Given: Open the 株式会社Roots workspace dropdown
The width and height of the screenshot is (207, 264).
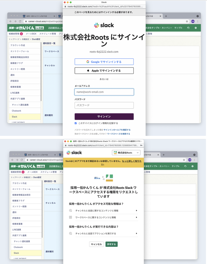Looking at the screenshot, I should 126,153.
